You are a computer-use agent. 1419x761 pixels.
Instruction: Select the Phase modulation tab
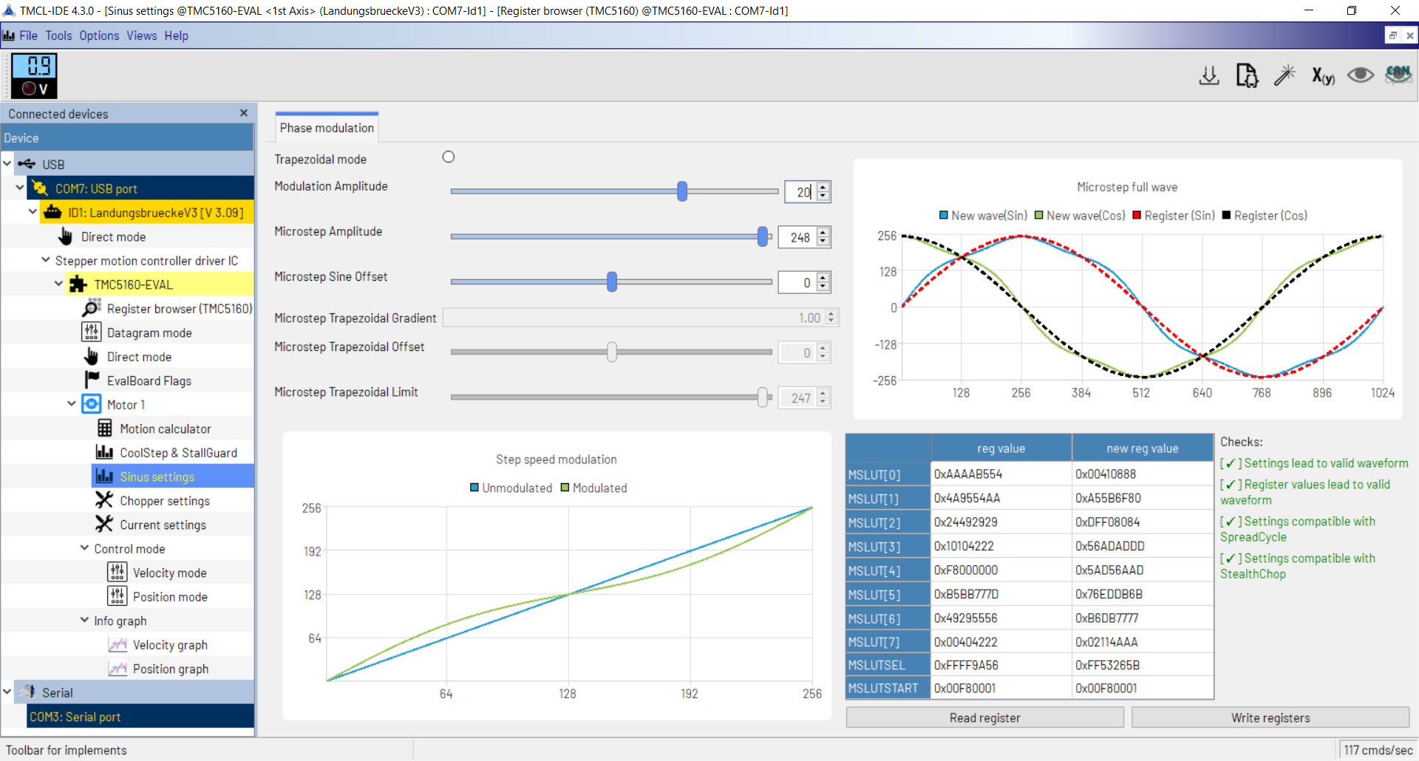coord(327,127)
